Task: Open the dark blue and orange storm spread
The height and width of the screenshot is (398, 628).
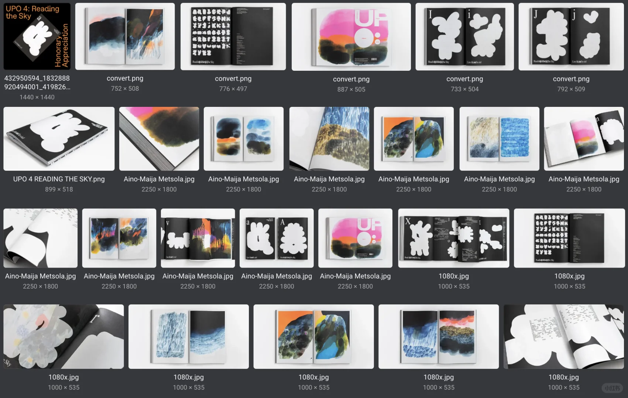Action: point(119,238)
